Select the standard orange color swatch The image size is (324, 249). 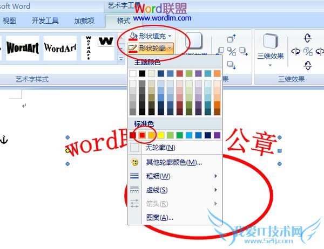click(x=151, y=135)
